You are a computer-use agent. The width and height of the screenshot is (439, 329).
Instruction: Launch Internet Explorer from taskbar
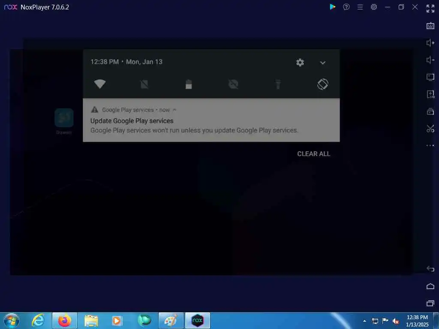click(x=38, y=320)
